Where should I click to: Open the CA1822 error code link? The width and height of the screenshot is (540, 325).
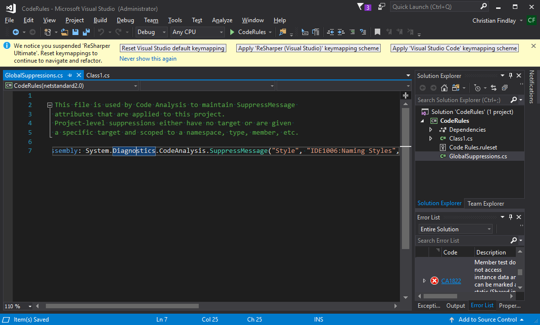(x=451, y=281)
